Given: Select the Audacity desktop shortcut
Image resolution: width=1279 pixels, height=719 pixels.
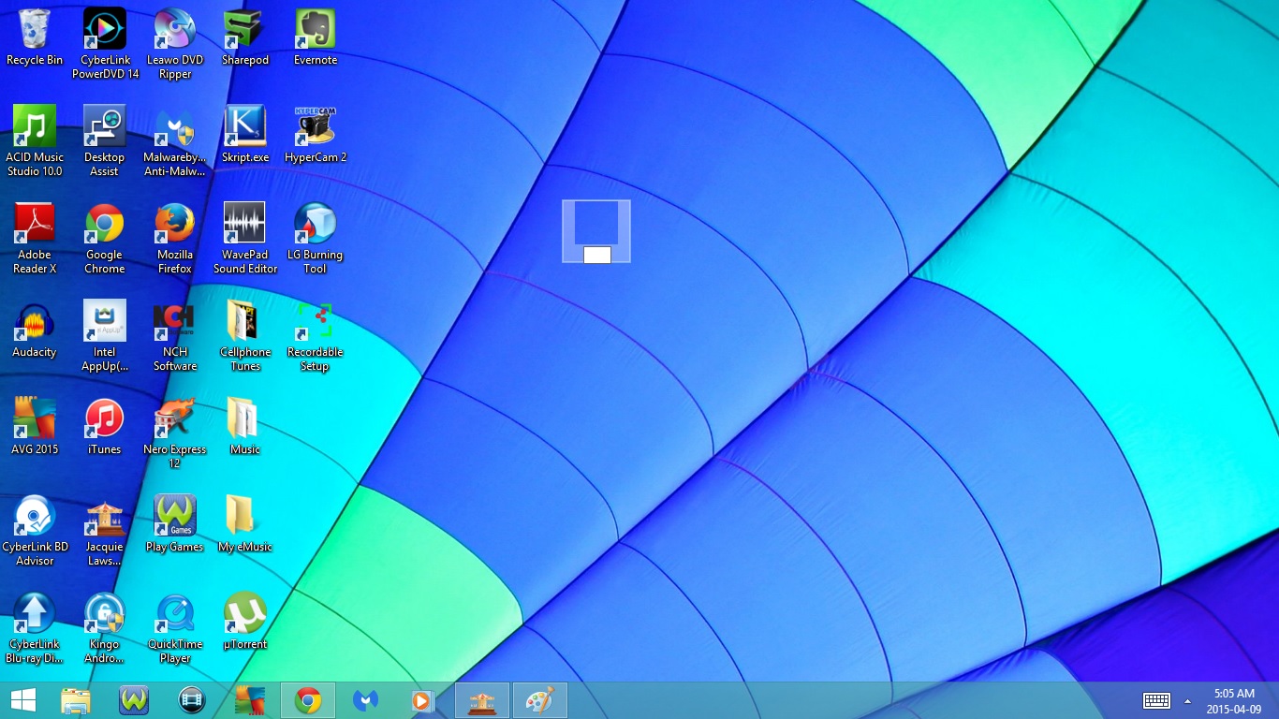Looking at the screenshot, I should (35, 330).
